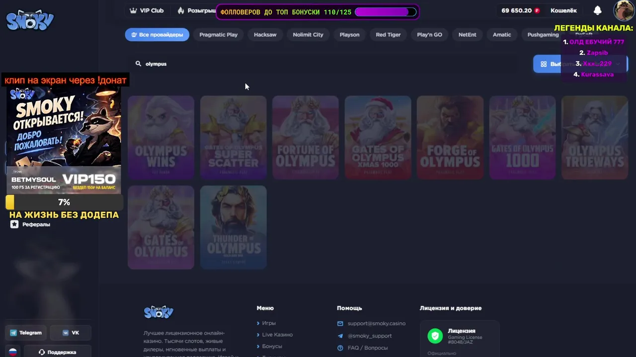Click the envelope icon beside support email
Image resolution: width=636 pixels, height=357 pixels.
pyautogui.click(x=340, y=323)
